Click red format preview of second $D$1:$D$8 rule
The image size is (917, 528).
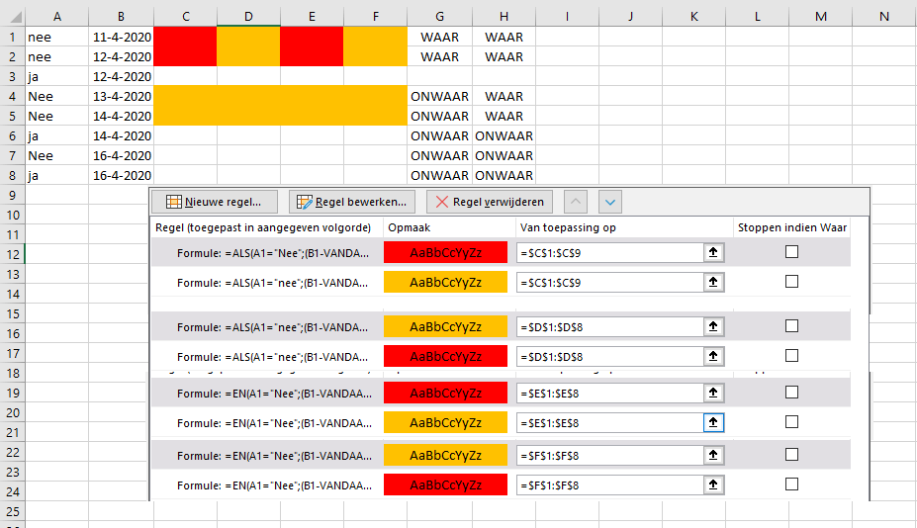click(x=445, y=357)
